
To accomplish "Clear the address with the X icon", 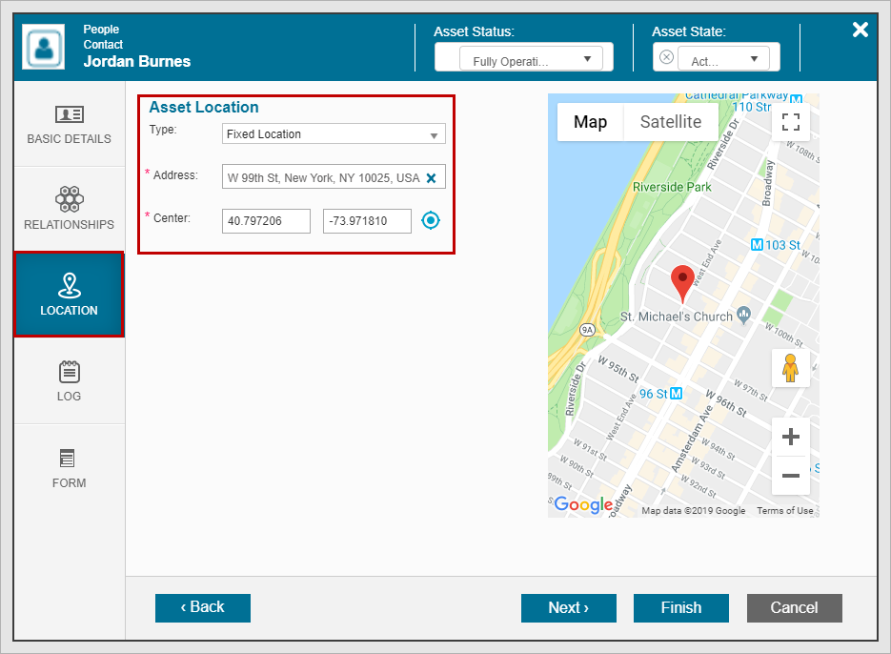I will coord(431,178).
